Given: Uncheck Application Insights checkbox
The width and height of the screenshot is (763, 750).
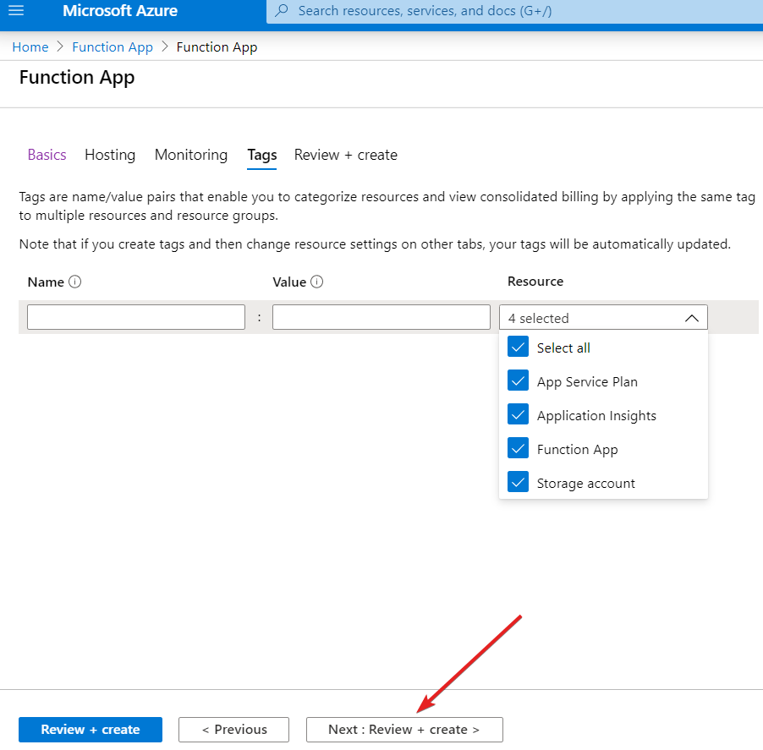Looking at the screenshot, I should coord(518,414).
